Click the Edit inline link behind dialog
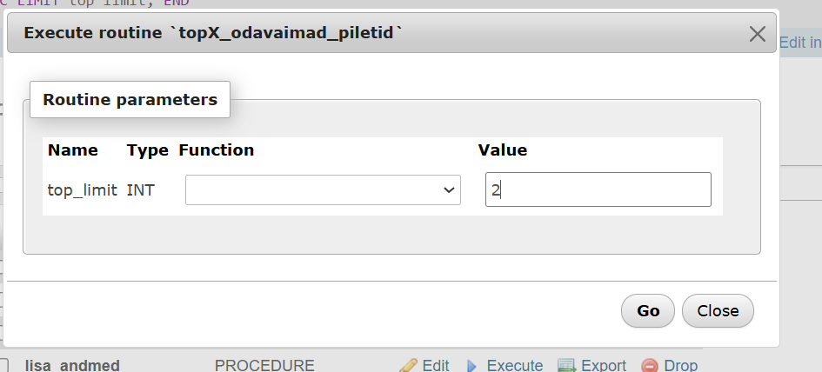This screenshot has width=822, height=372. click(x=799, y=42)
